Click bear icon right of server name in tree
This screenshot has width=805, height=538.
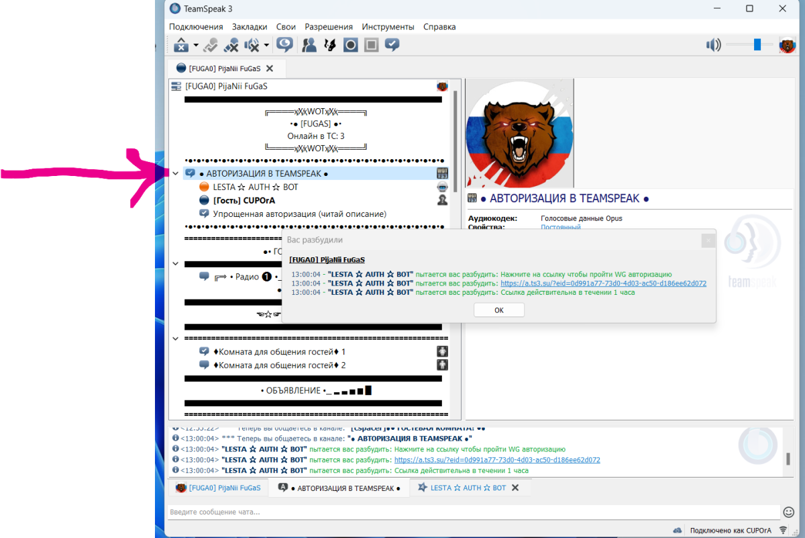pyautogui.click(x=442, y=86)
